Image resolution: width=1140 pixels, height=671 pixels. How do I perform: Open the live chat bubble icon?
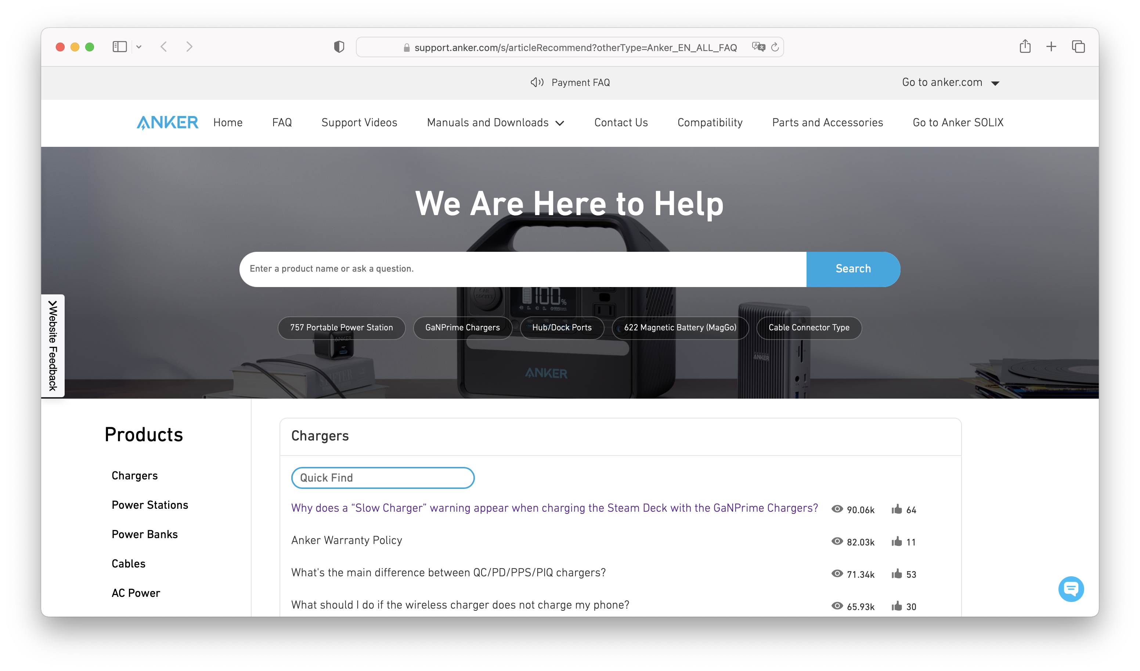1071,589
